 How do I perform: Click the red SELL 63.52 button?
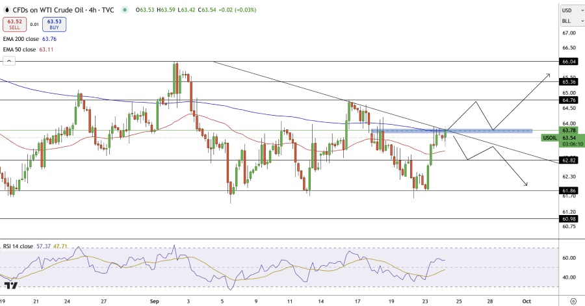(x=12, y=25)
